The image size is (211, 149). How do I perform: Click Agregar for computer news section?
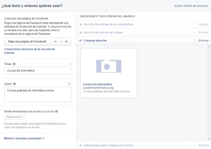(204, 24)
